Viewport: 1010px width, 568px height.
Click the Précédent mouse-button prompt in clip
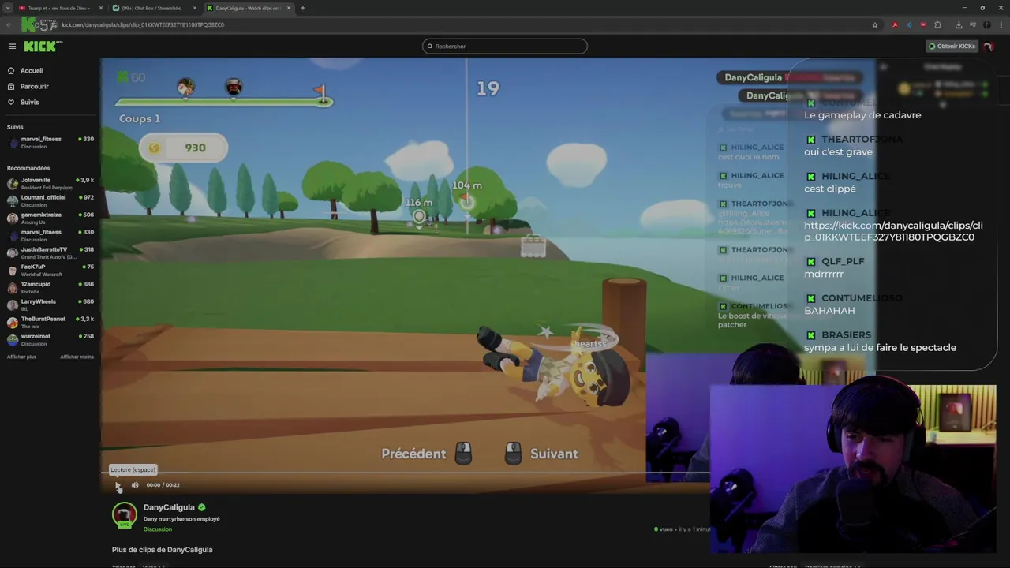427,454
